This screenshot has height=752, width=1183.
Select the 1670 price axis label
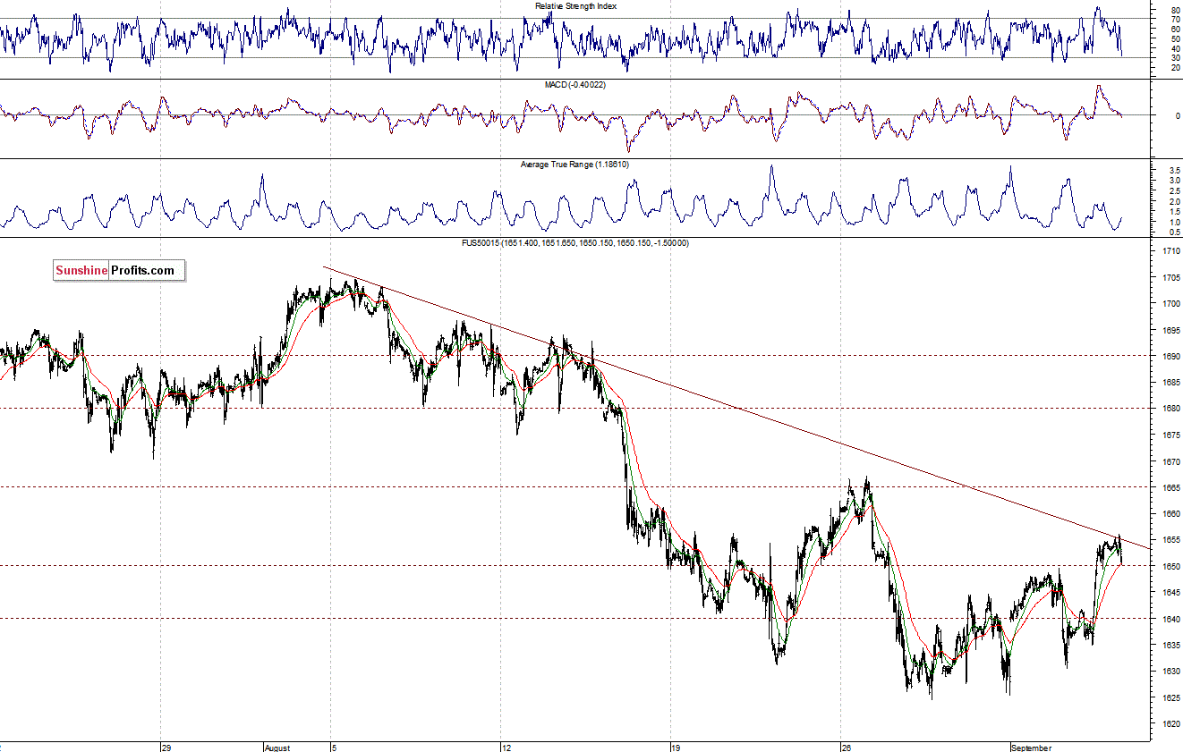click(1171, 461)
